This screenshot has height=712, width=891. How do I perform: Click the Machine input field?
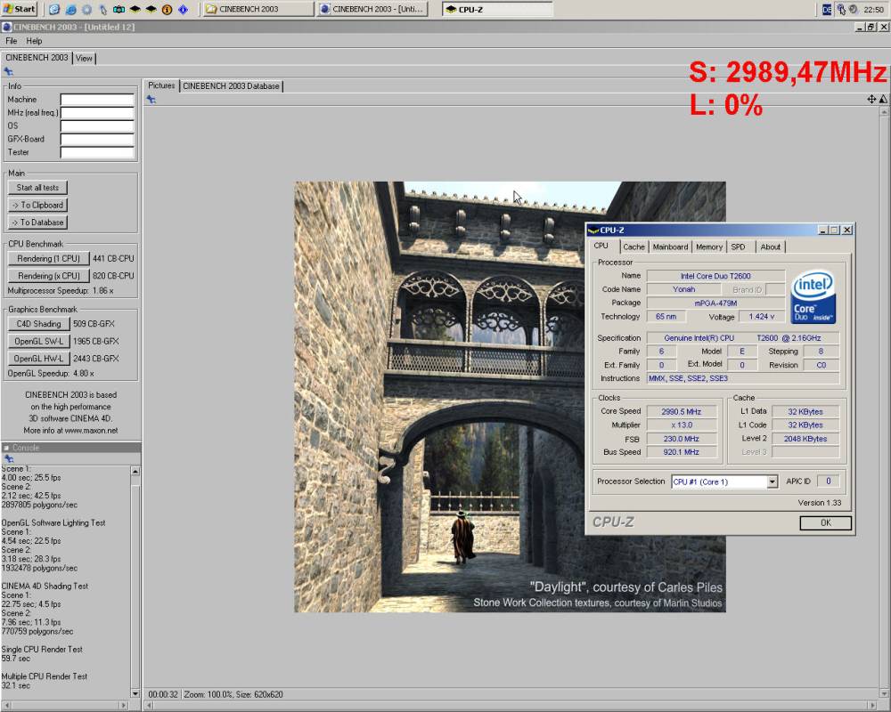coord(97,100)
